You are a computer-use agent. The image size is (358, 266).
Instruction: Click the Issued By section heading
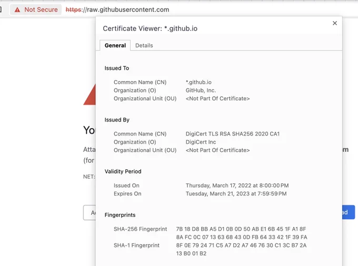[117, 120]
